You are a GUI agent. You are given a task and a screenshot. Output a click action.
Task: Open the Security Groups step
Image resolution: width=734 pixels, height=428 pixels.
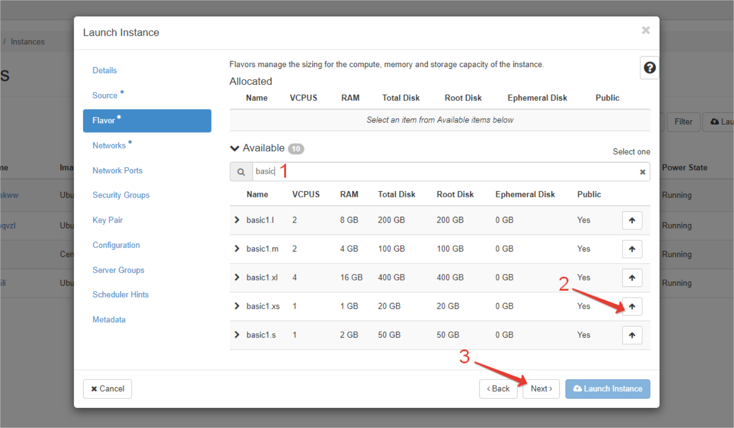click(x=121, y=195)
